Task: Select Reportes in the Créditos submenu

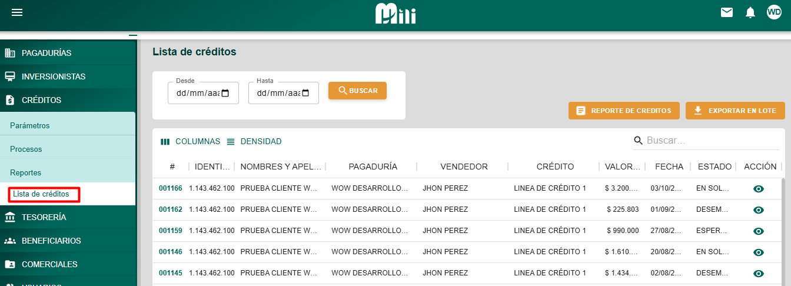Action: 25,172
